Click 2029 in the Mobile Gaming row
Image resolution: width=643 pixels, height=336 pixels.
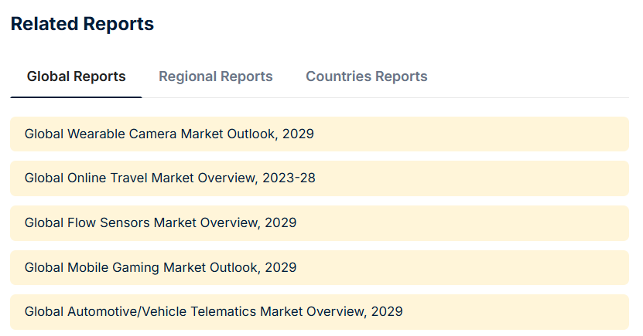point(280,267)
